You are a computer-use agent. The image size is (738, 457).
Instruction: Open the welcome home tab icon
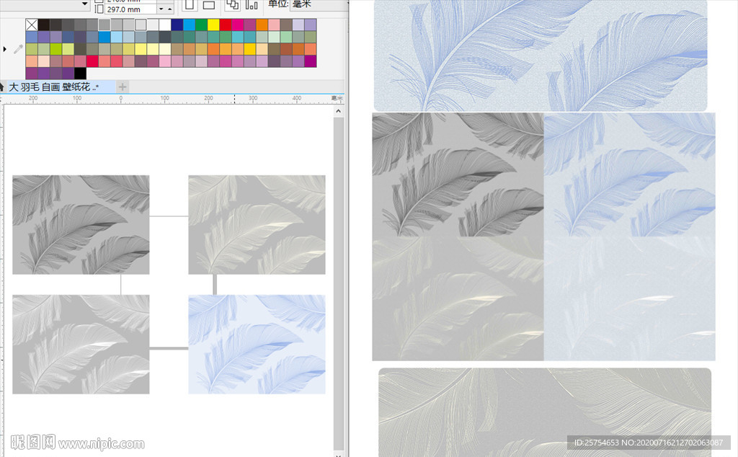1,87
